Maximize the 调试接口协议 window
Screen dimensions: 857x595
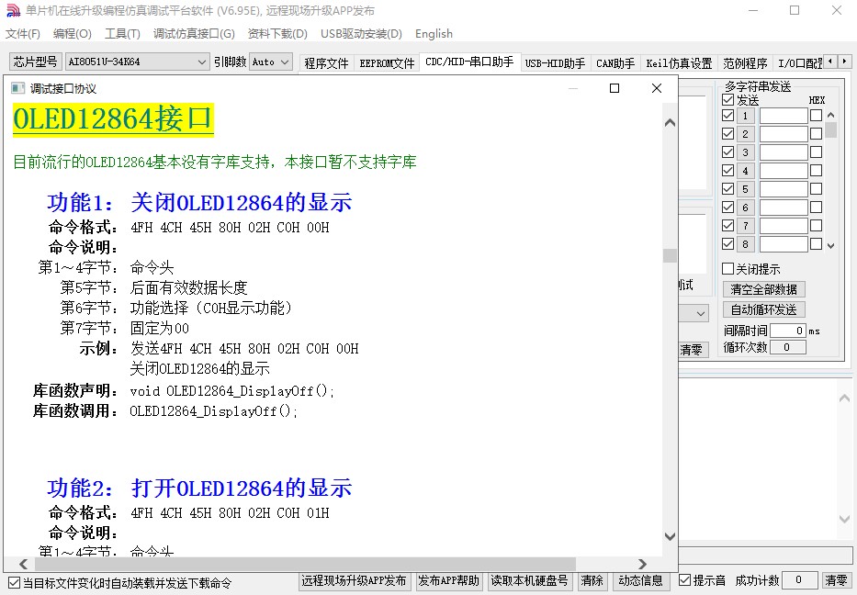[x=615, y=88]
